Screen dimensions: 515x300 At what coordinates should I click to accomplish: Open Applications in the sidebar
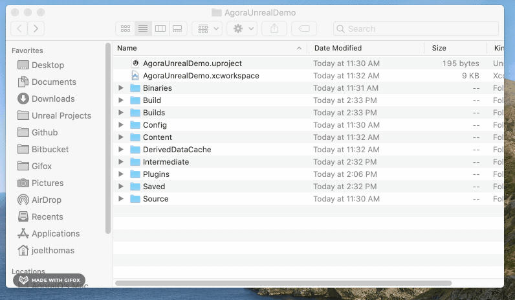coord(49,233)
